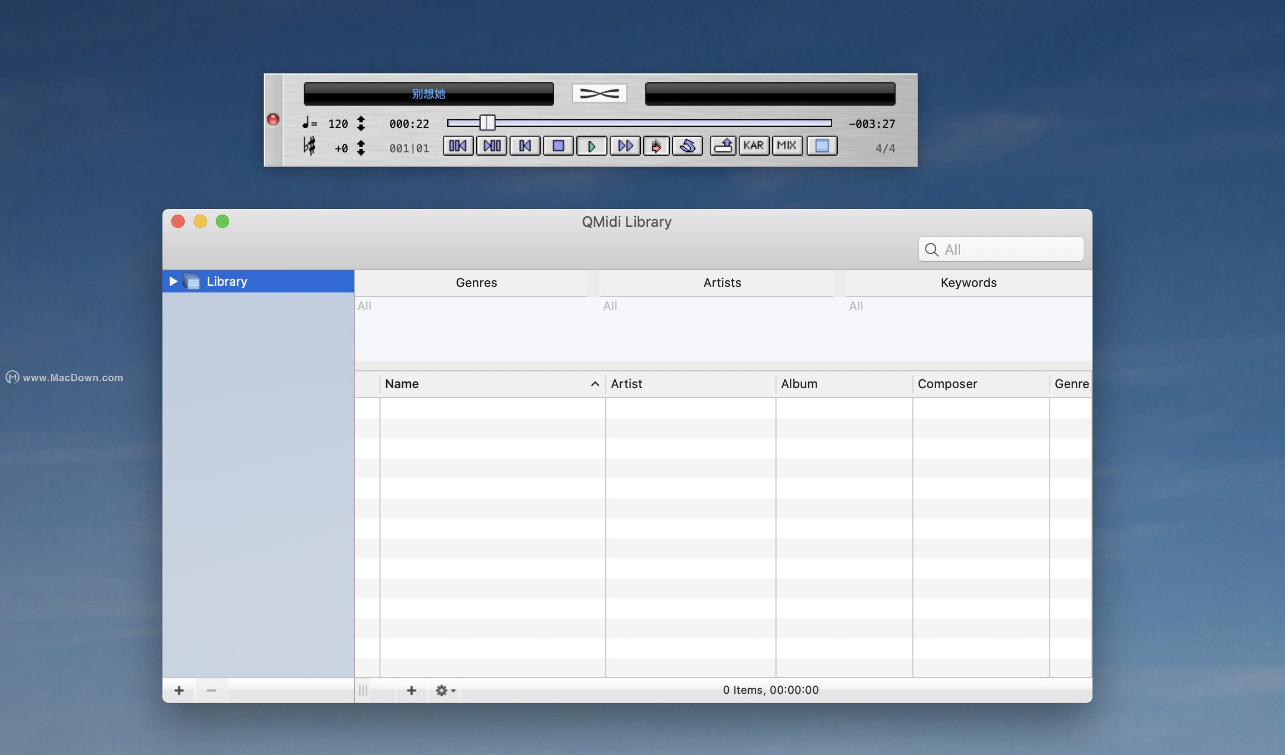Switch to the Artists column header
The height and width of the screenshot is (755, 1285).
pos(721,282)
